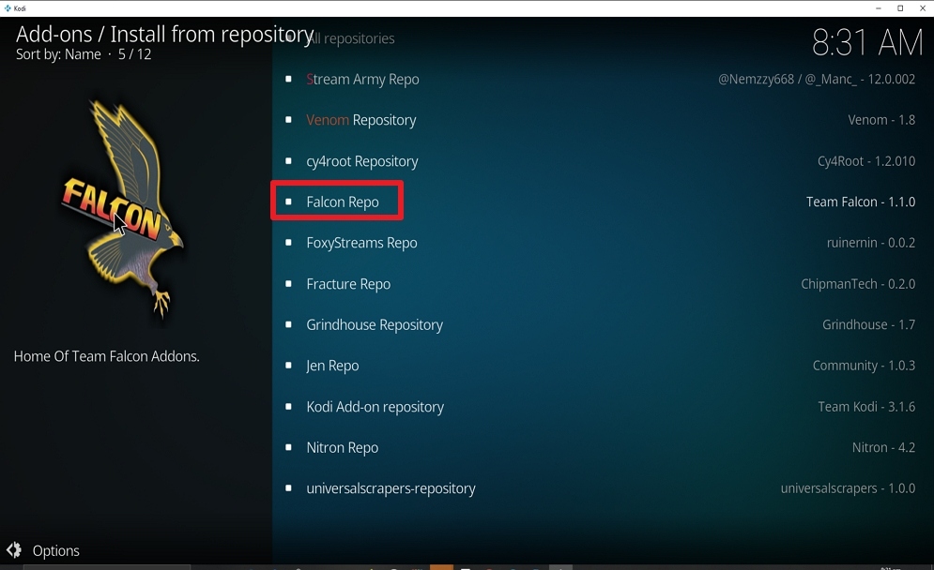934x570 pixels.
Task: Click the Grindhouse - 1.7 label
Action: (868, 325)
